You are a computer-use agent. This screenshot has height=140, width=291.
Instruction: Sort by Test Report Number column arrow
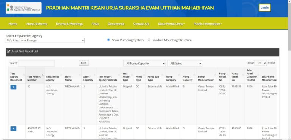click(42, 75)
